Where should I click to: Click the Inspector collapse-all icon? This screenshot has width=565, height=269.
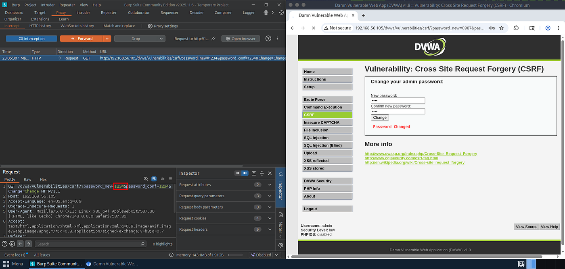(x=262, y=173)
